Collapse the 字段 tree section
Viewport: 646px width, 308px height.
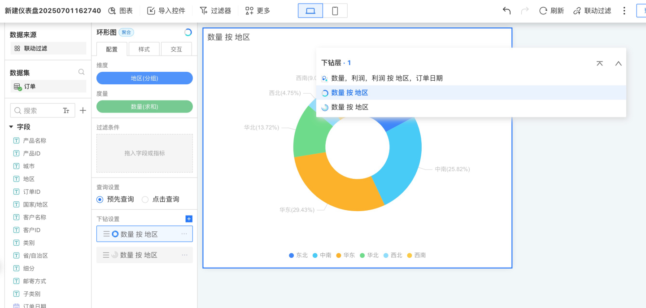[x=11, y=127]
